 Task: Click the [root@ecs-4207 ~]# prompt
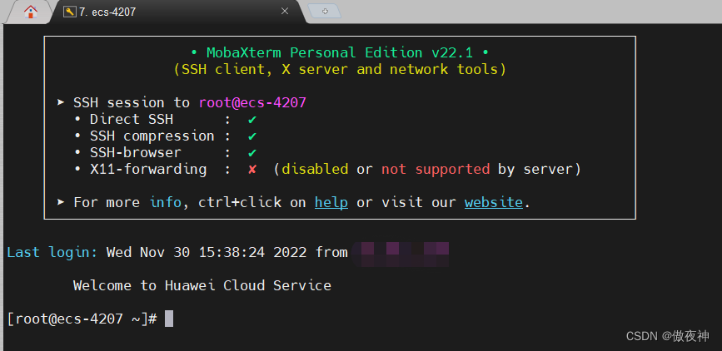pos(82,319)
